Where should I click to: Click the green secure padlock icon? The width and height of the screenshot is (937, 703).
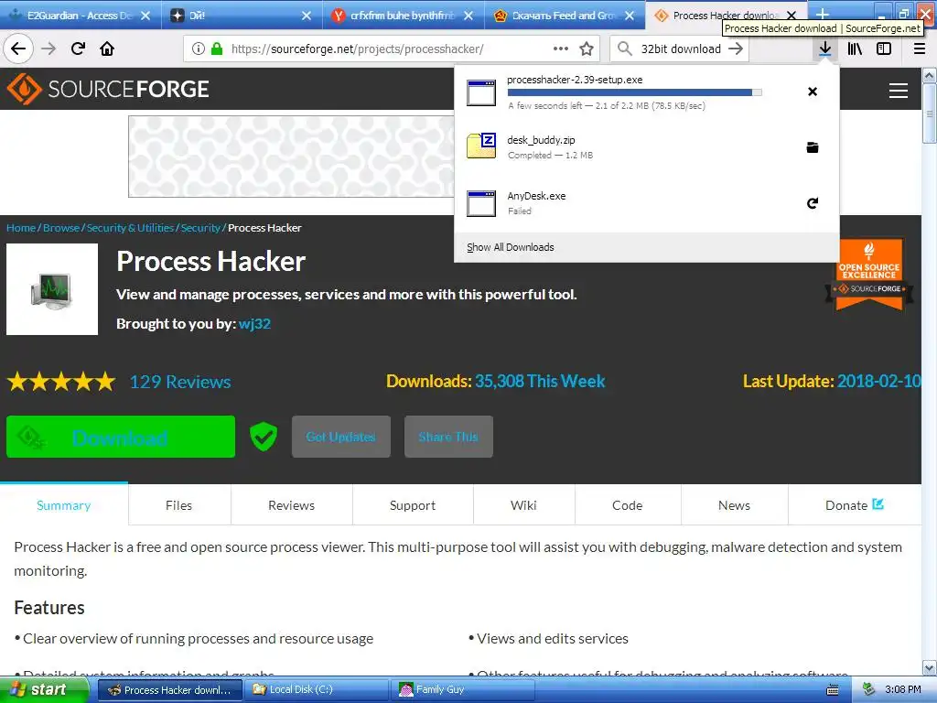217,49
